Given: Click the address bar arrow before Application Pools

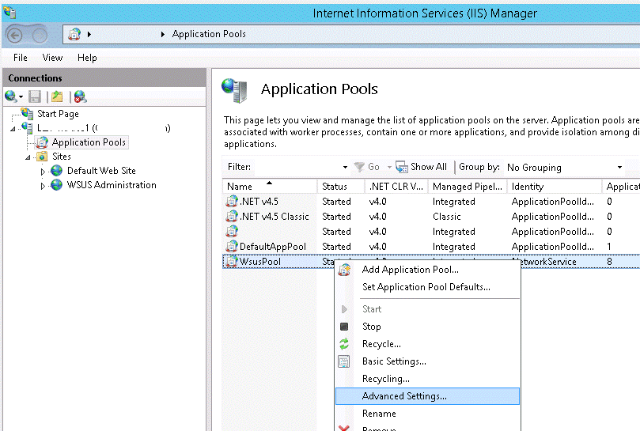Looking at the screenshot, I should click(x=162, y=34).
